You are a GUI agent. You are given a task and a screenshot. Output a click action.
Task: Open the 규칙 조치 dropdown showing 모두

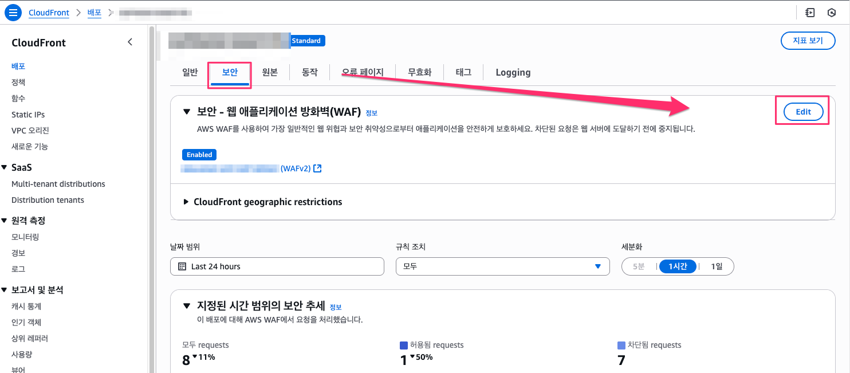coord(502,266)
